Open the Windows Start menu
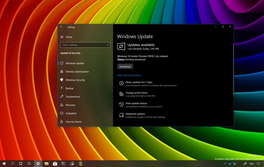This screenshot has height=167, width=264. point(4,163)
